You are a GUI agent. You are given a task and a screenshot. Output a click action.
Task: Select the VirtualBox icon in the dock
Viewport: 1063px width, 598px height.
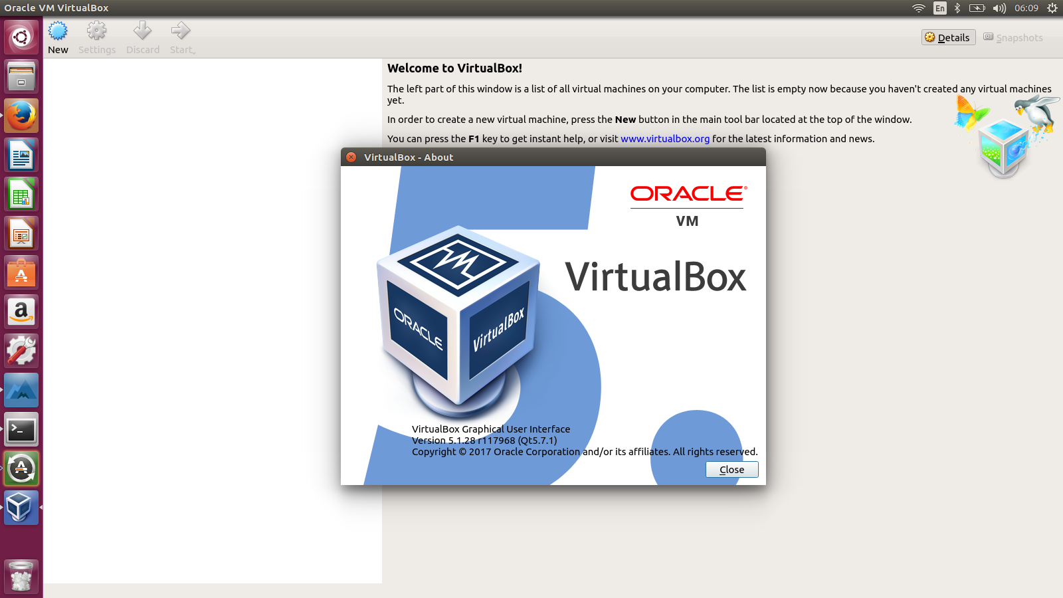21,508
